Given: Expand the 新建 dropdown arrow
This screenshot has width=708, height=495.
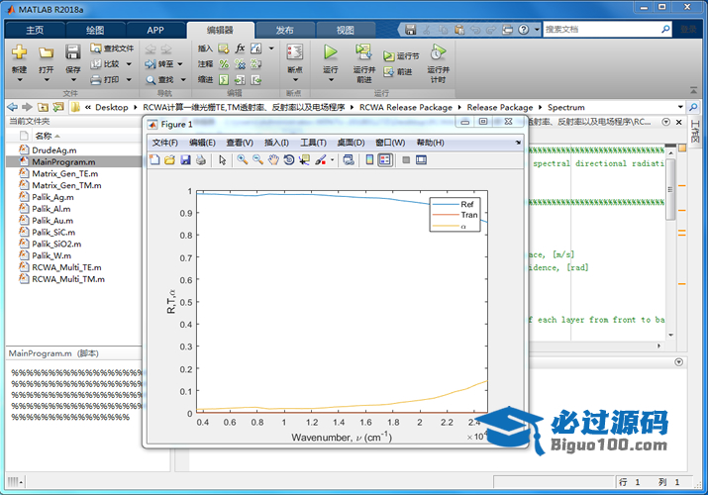Looking at the screenshot, I should [20, 80].
